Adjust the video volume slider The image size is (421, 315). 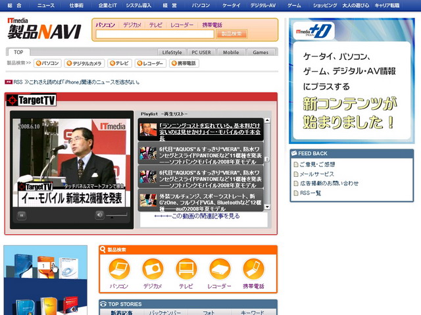point(116,215)
